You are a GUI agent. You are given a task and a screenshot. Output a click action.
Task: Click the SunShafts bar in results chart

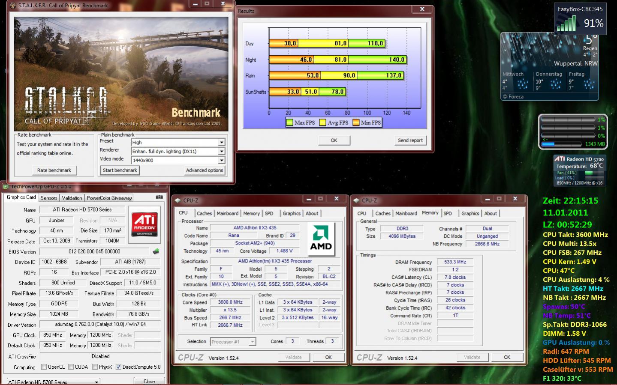[x=307, y=92]
